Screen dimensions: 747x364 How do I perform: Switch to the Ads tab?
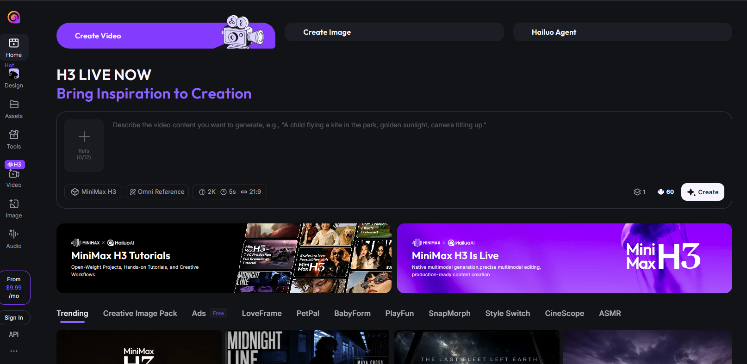coord(199,314)
